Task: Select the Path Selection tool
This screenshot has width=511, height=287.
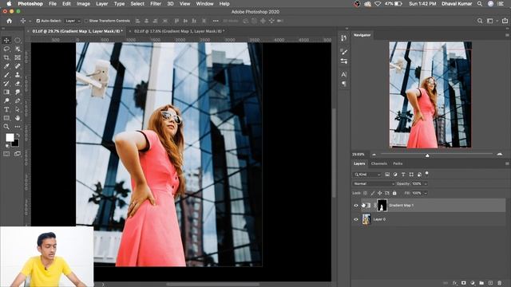Action: click(x=18, y=109)
